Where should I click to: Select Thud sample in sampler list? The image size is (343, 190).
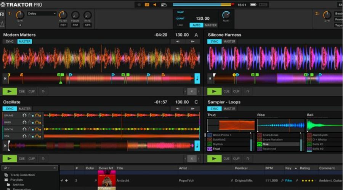[x=229, y=149]
